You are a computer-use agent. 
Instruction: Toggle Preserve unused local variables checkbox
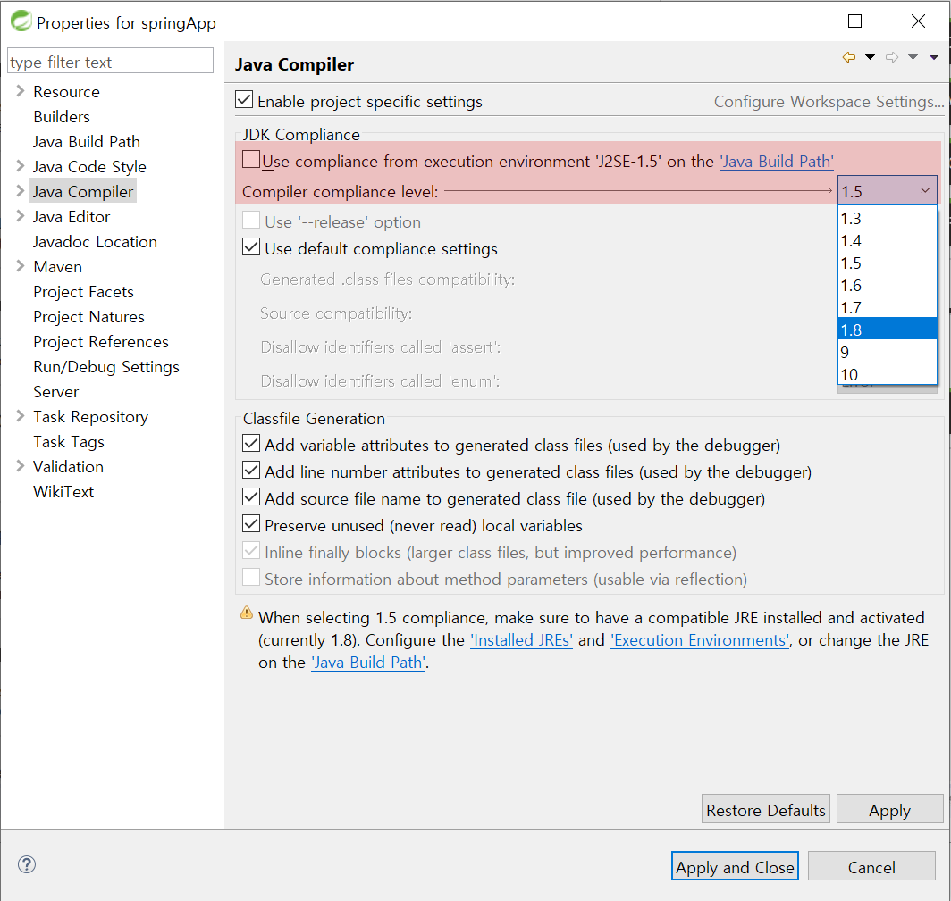(x=251, y=523)
